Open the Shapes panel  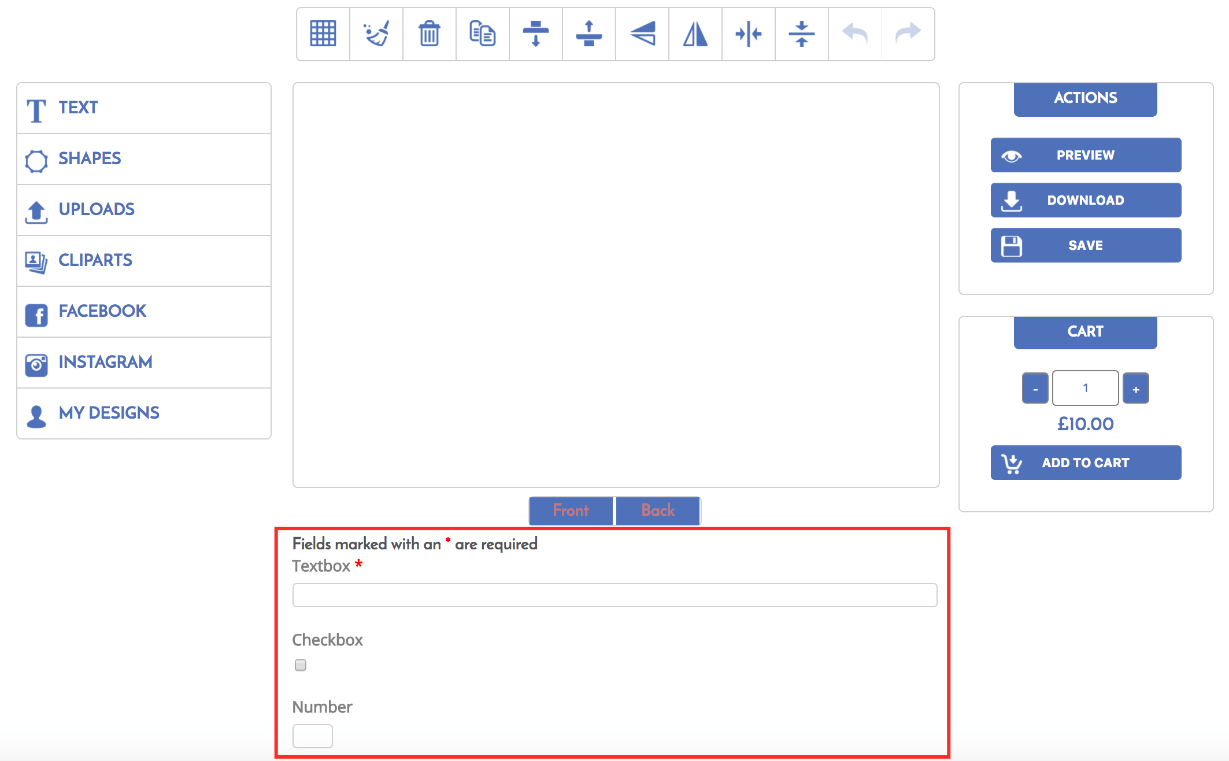pyautogui.click(x=144, y=159)
